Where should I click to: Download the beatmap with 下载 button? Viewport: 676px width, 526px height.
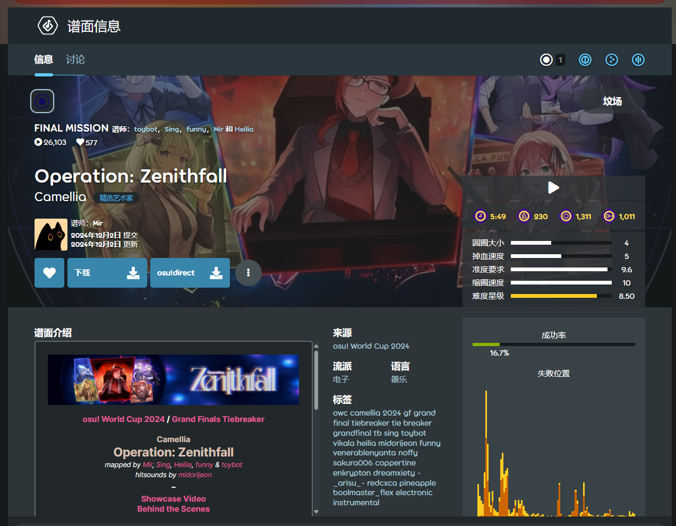(x=107, y=273)
